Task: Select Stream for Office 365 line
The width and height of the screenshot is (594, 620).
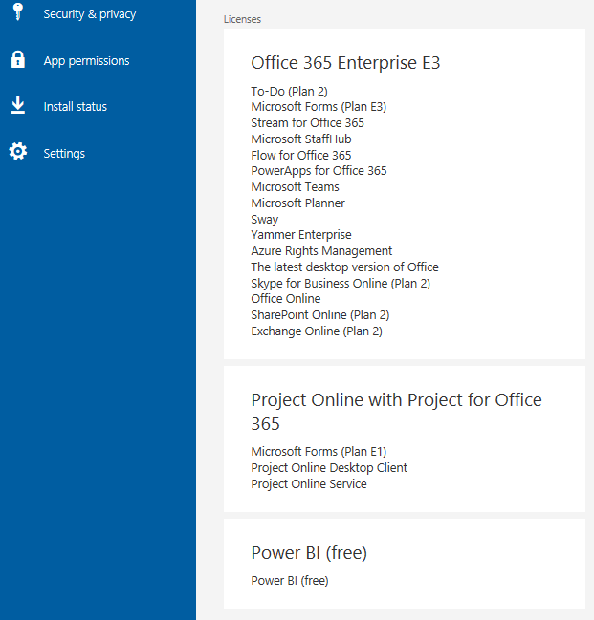Action: tap(307, 123)
